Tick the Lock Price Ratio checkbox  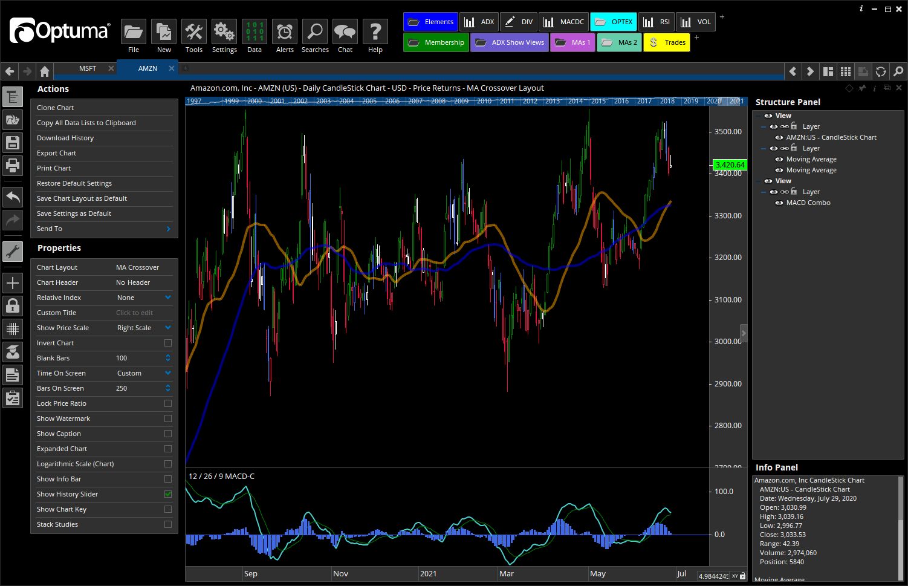[x=168, y=403]
